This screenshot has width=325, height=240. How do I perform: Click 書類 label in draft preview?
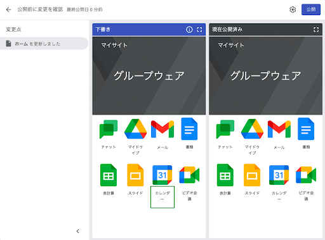[x=189, y=147]
